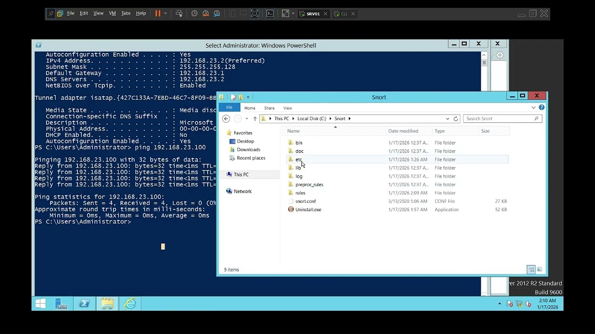Click the send Ctrl+Alt+Del icon in VMware toolbar
Viewport: 595px width, 334px height.
coord(179,13)
